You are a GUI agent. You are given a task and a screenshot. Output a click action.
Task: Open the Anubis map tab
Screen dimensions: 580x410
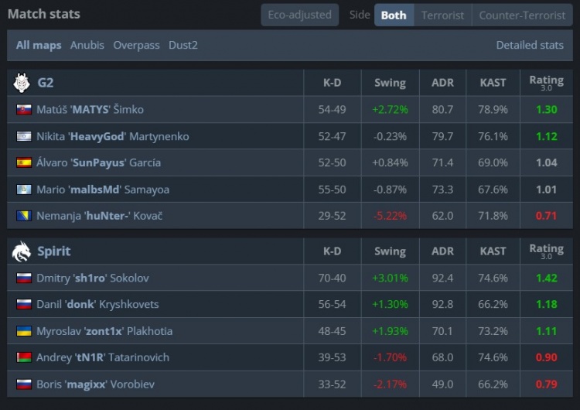pos(87,45)
